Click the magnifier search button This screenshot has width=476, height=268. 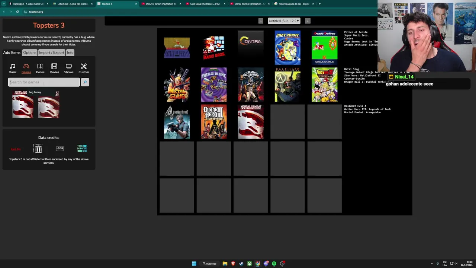pos(85,82)
